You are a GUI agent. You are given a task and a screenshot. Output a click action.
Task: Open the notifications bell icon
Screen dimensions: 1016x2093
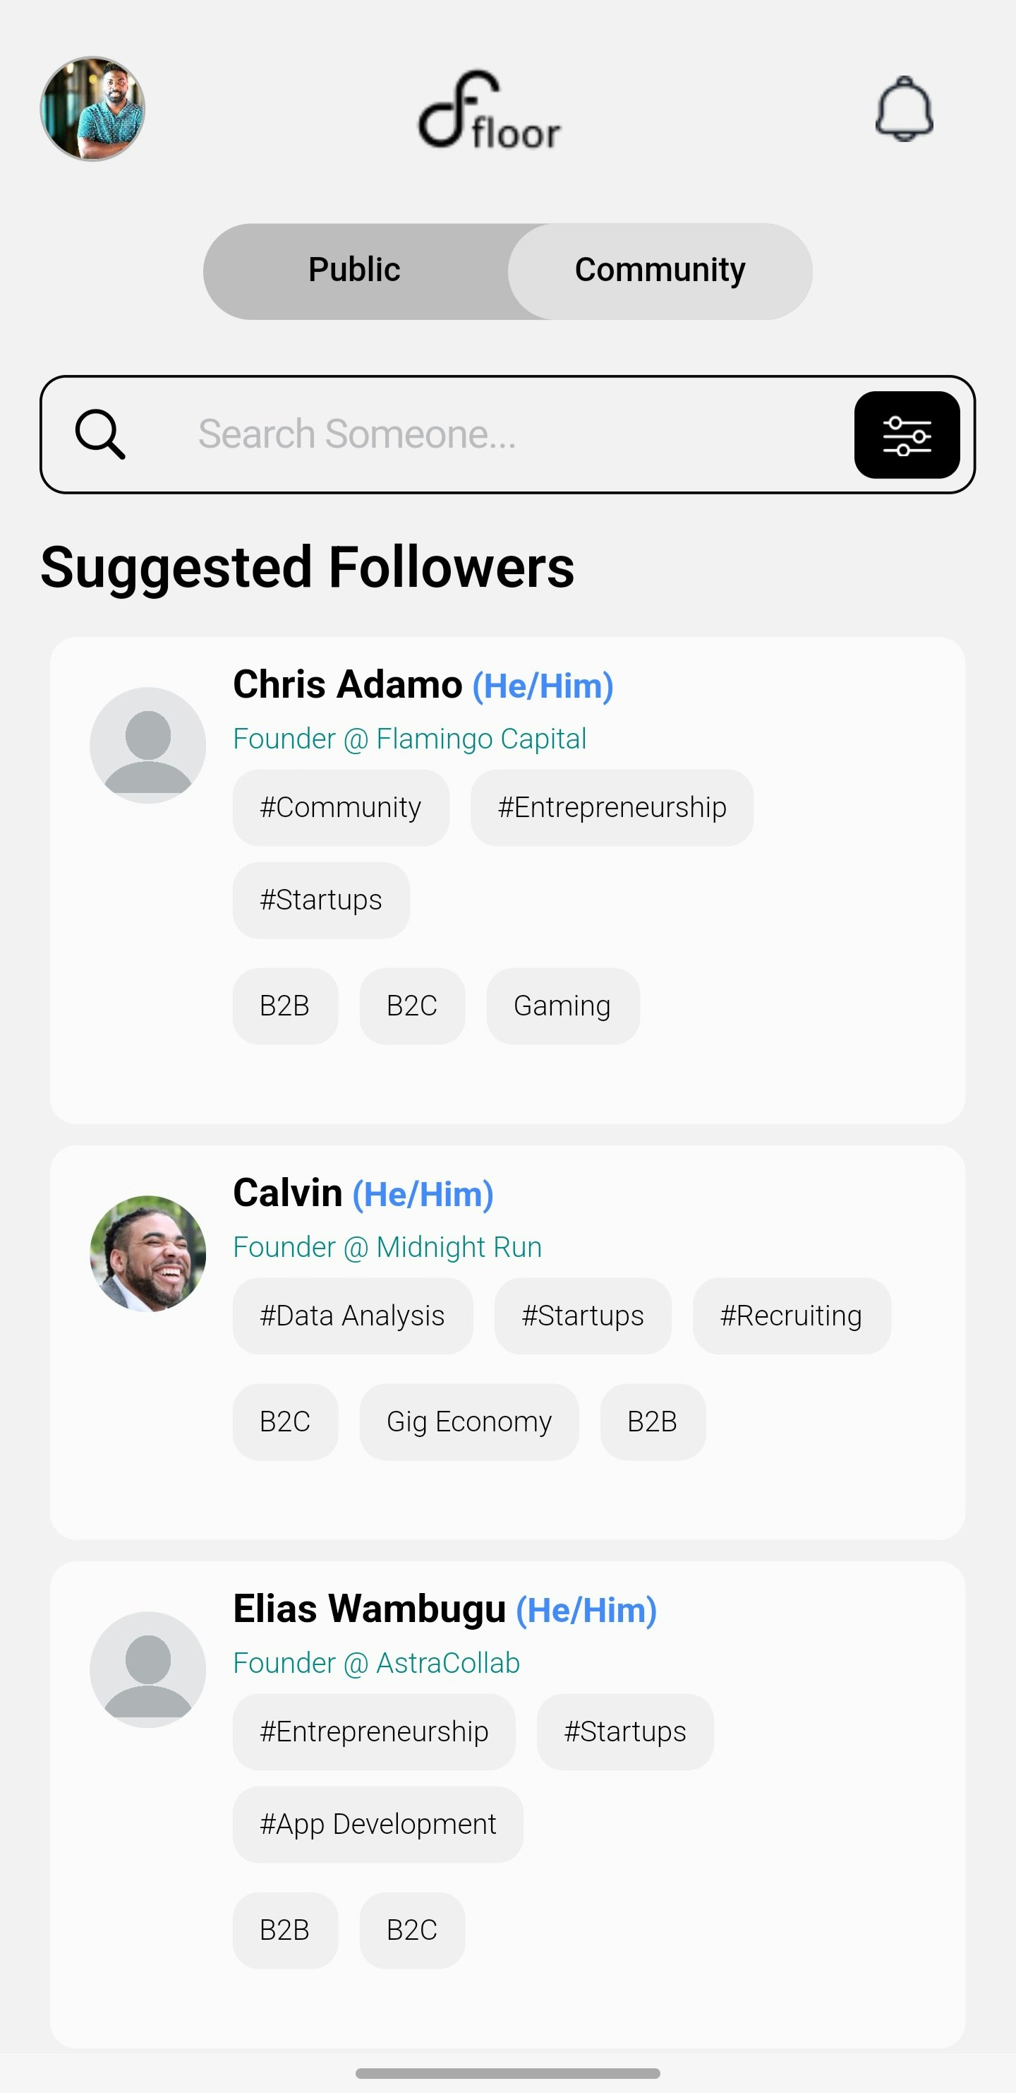pos(904,109)
